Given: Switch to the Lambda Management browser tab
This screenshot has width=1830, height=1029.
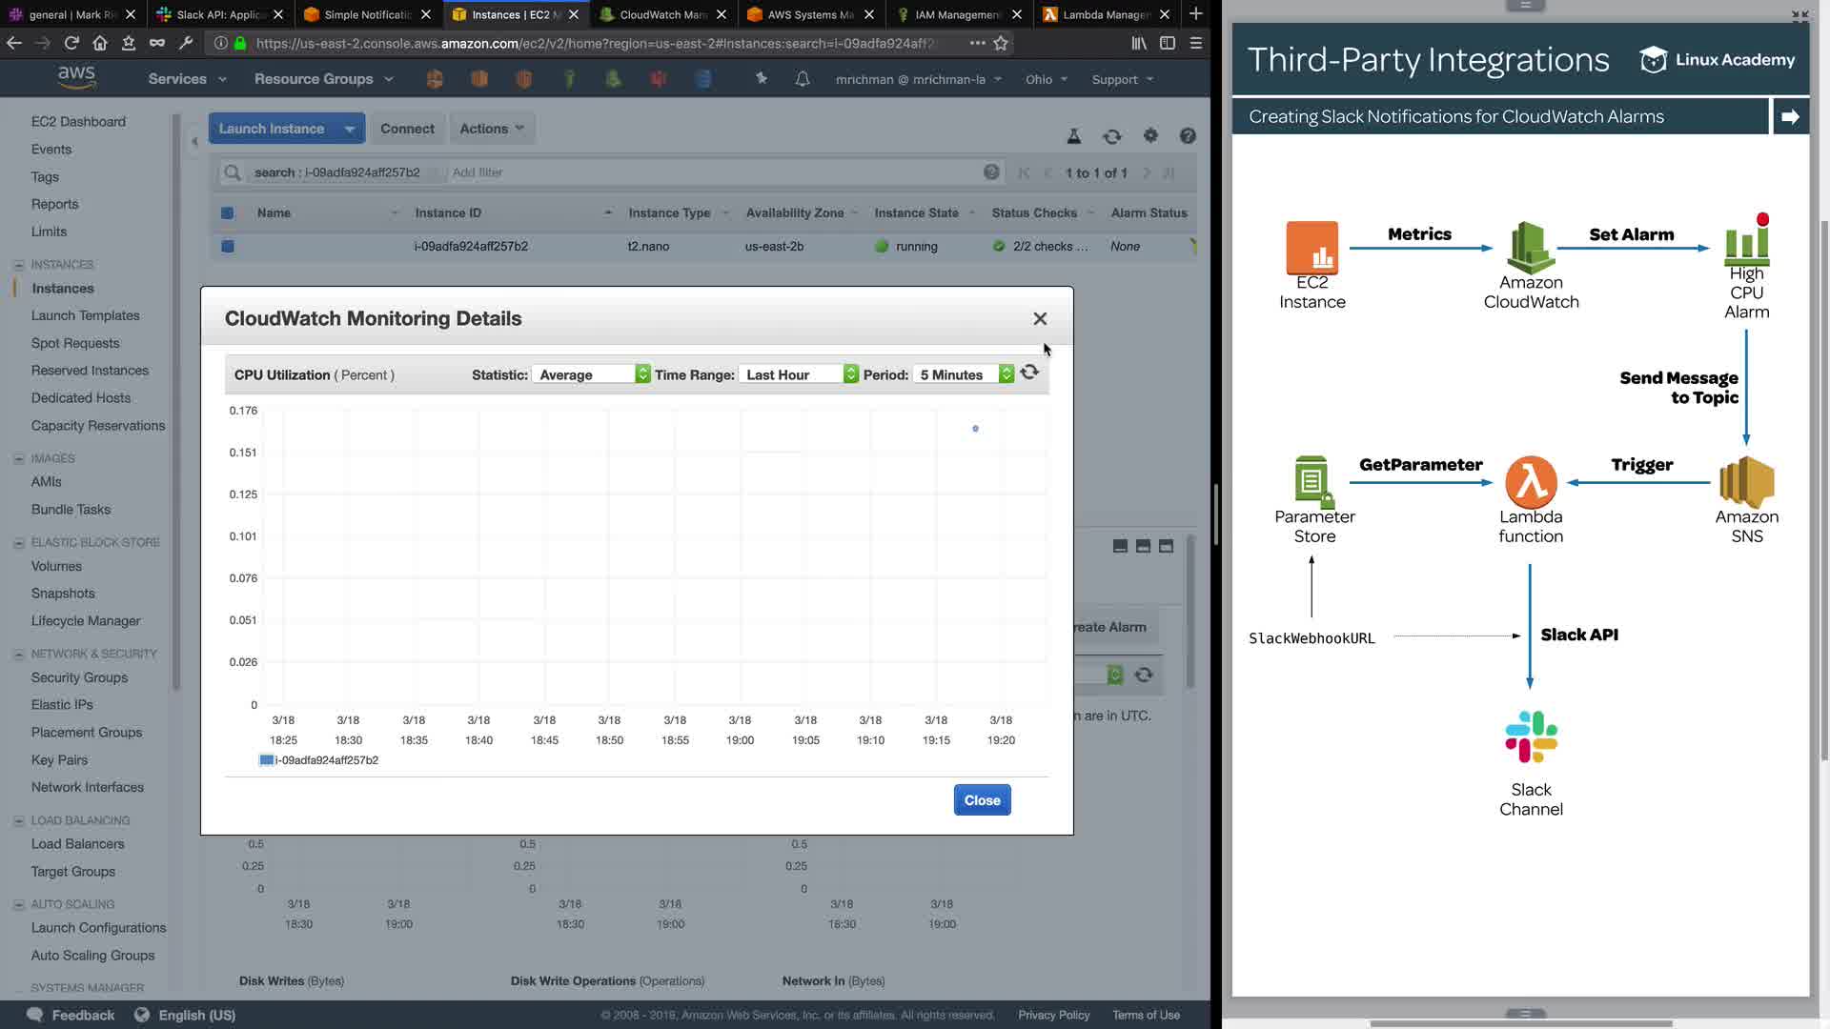Looking at the screenshot, I should pyautogui.click(x=1106, y=14).
